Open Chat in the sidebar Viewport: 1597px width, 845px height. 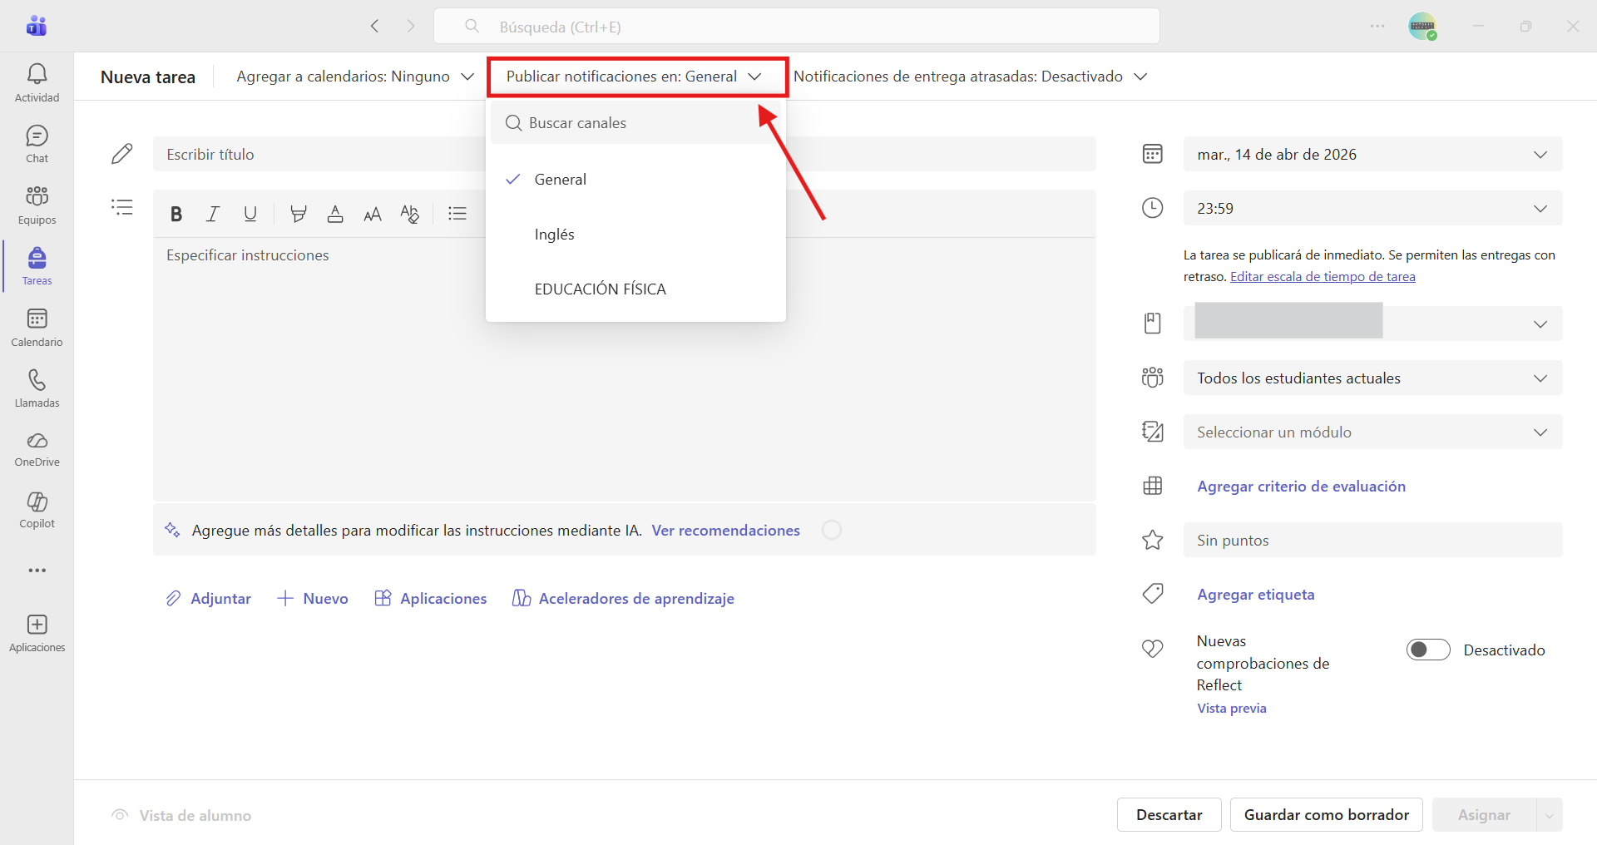tap(37, 144)
